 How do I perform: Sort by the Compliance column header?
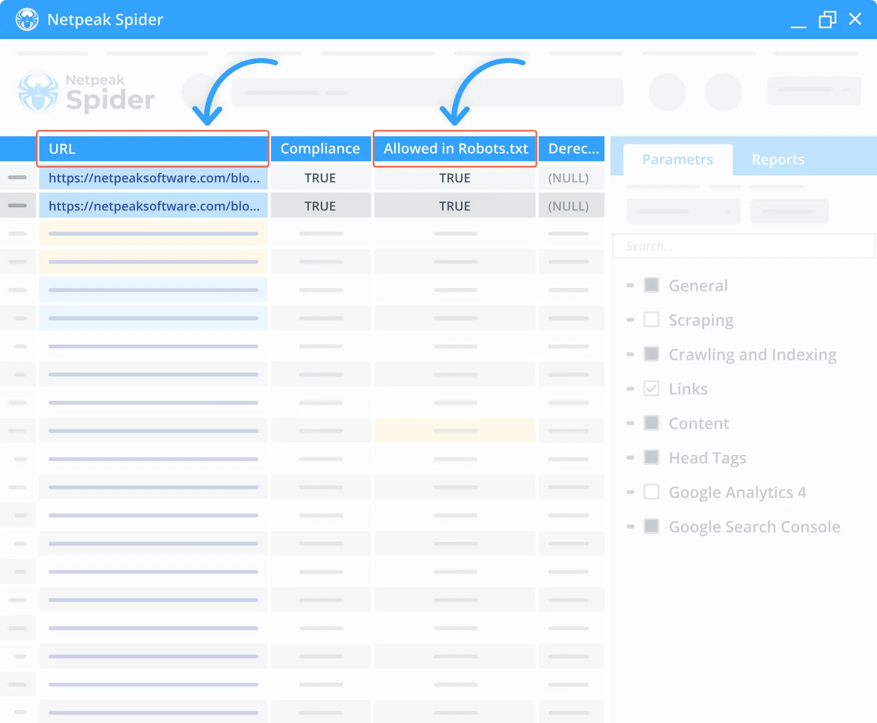pyautogui.click(x=320, y=149)
